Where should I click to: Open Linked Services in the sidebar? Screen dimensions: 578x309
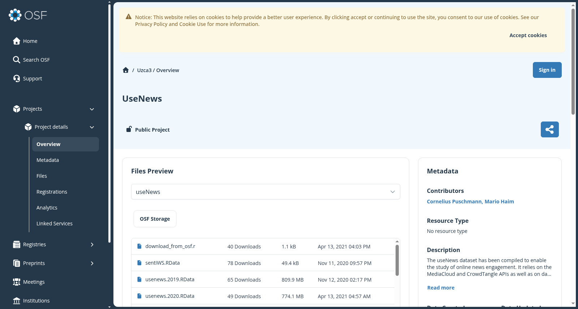[65, 224]
